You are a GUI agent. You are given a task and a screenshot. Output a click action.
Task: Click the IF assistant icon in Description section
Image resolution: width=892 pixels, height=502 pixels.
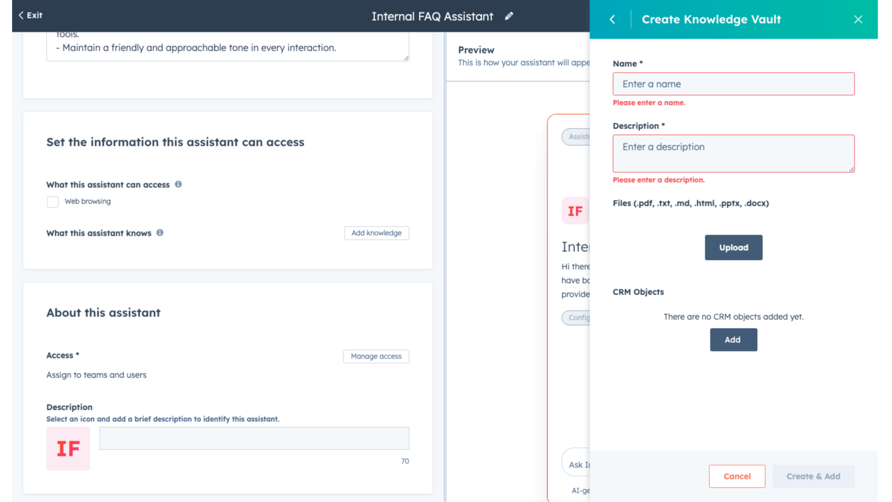(68, 448)
